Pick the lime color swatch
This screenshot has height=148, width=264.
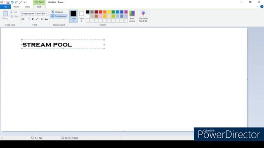point(113,16)
